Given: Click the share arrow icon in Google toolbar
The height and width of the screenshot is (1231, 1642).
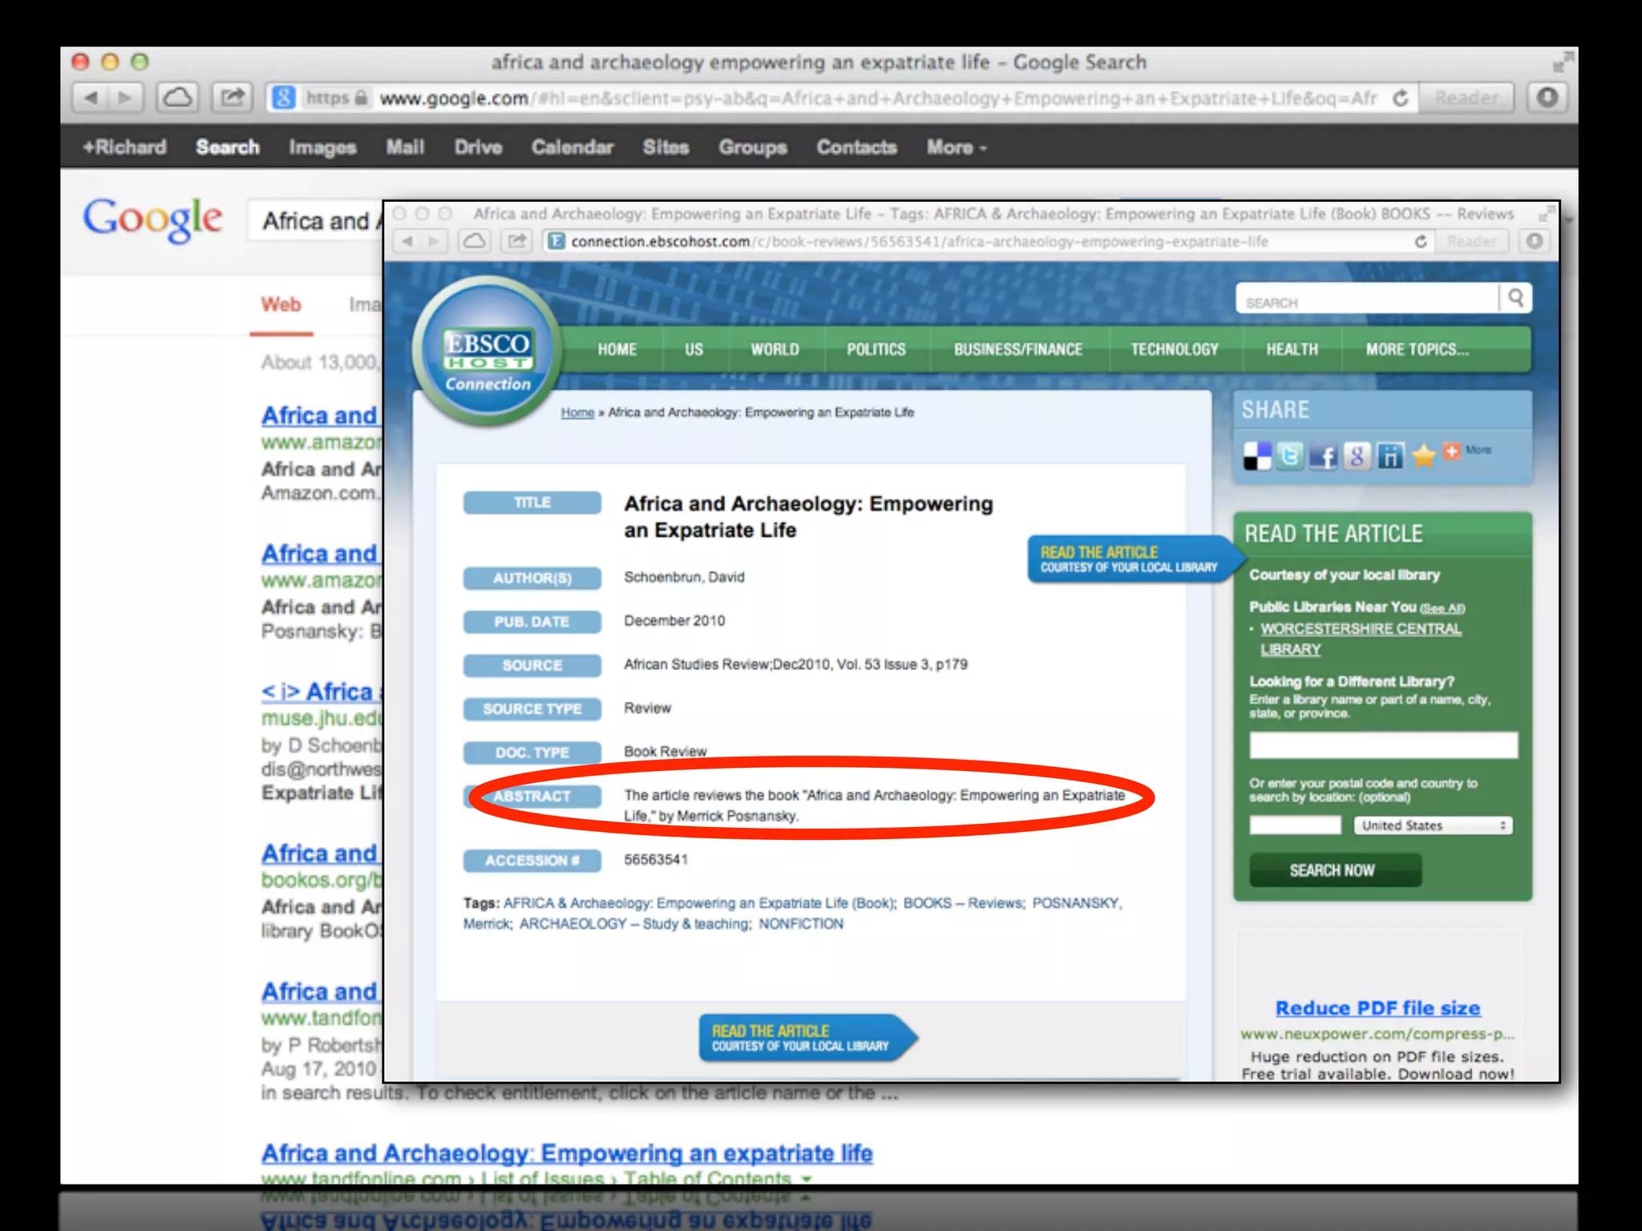Looking at the screenshot, I should [x=233, y=98].
